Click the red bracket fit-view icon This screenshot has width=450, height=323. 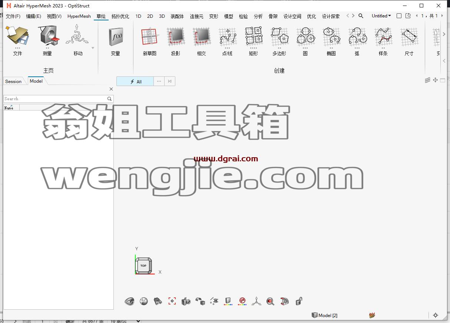pyautogui.click(x=172, y=301)
